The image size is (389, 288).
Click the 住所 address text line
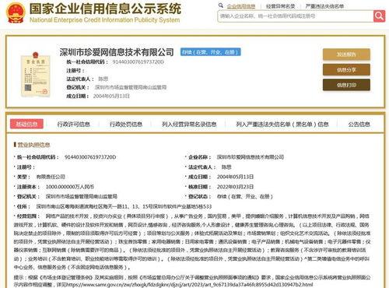pos(124,206)
